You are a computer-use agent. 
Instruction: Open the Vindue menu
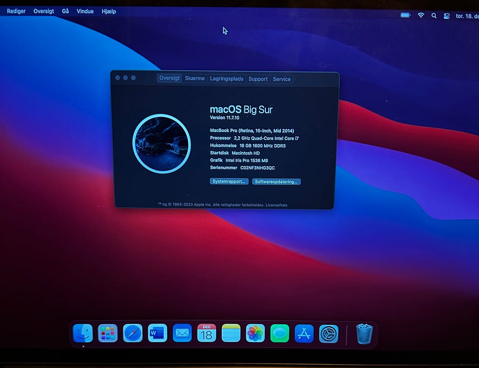tap(85, 11)
